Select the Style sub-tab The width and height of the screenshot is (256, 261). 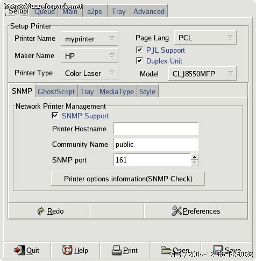tap(147, 91)
